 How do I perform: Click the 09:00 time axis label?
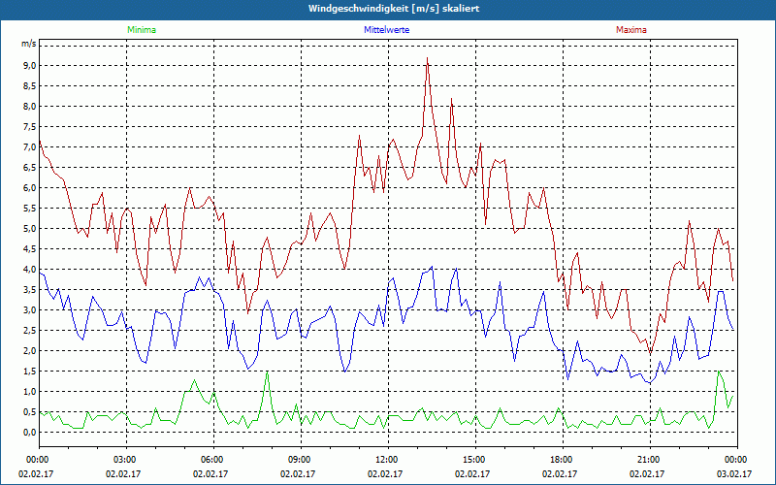(x=301, y=460)
